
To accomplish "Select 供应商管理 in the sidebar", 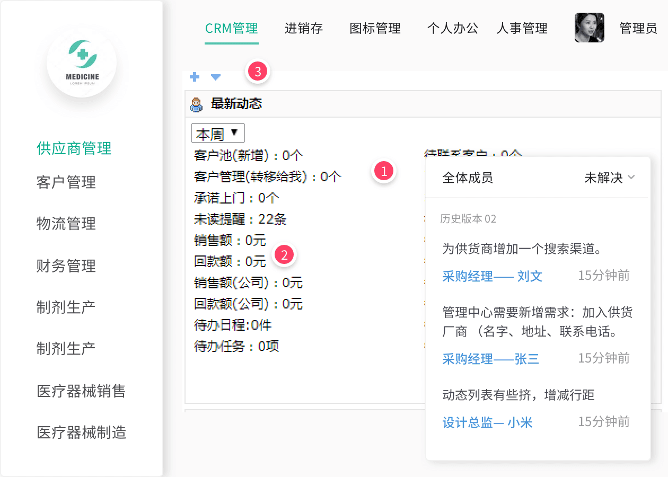I will (74, 148).
